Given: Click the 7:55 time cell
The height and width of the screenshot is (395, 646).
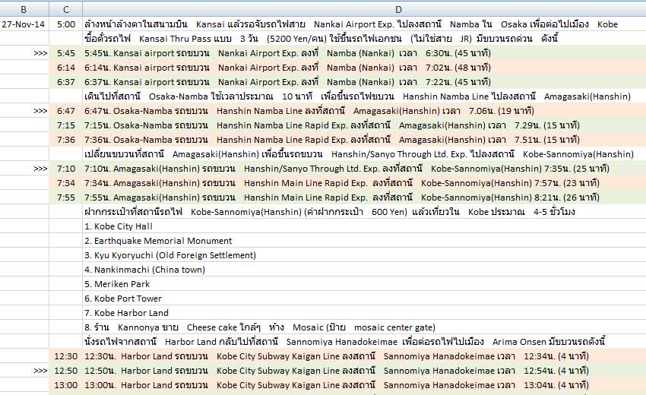Looking at the screenshot, I should point(66,197).
